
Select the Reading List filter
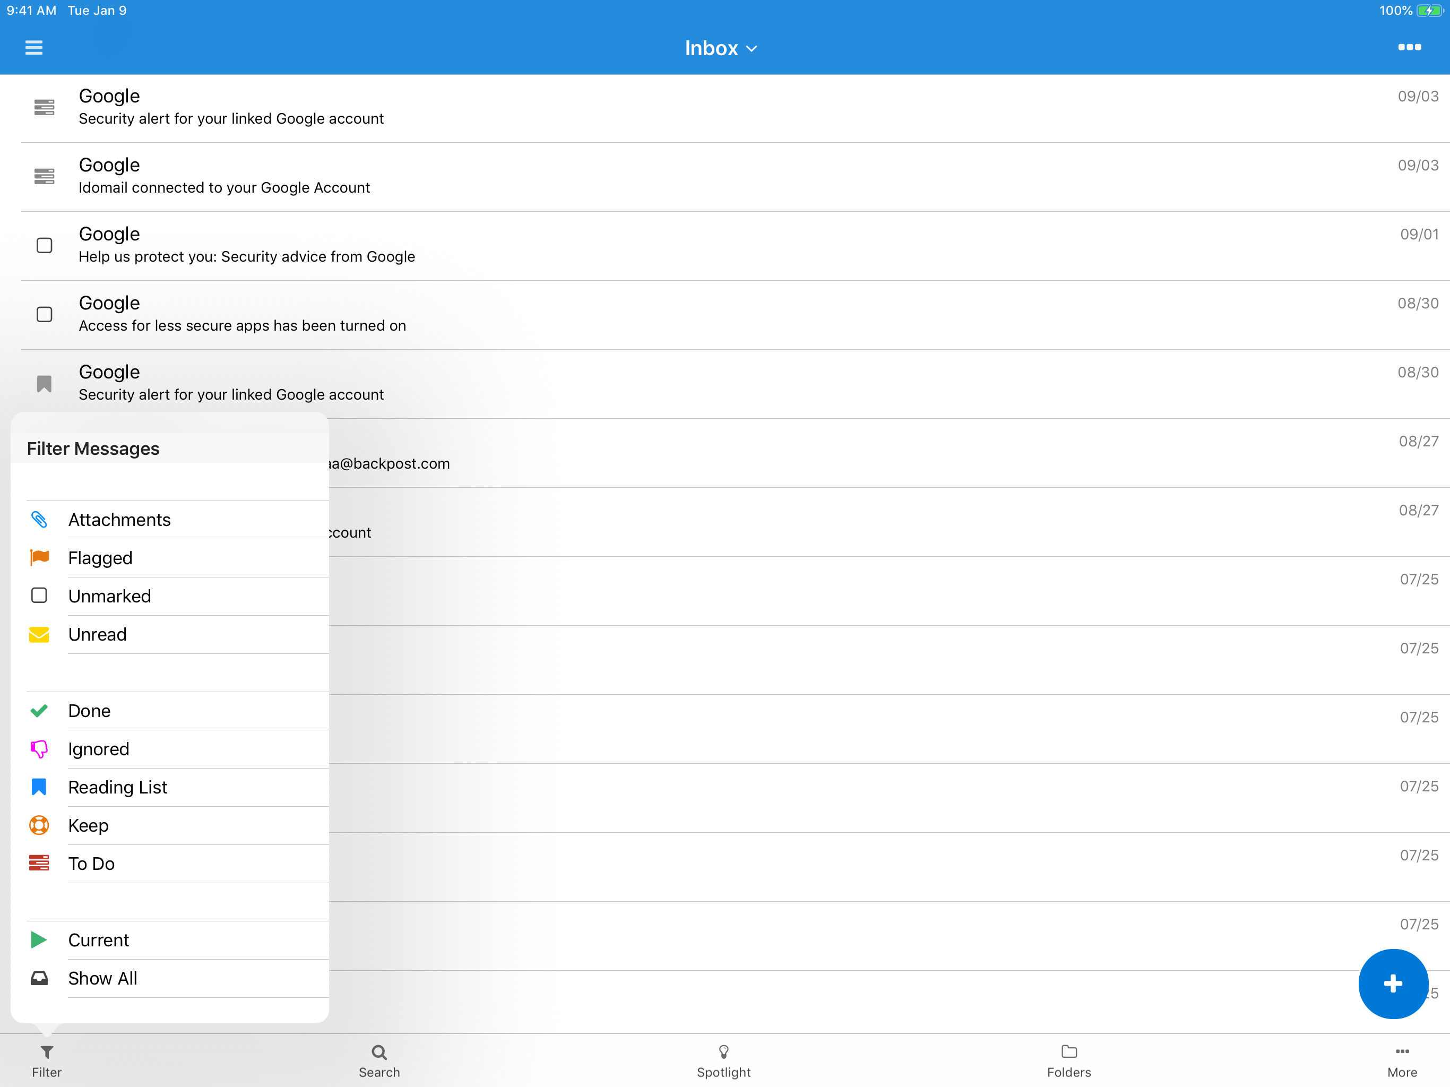118,788
